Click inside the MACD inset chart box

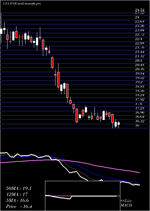click(x=82, y=196)
